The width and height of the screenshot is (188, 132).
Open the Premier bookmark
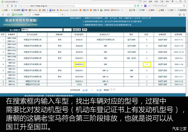pyautogui.click(x=33, y=10)
